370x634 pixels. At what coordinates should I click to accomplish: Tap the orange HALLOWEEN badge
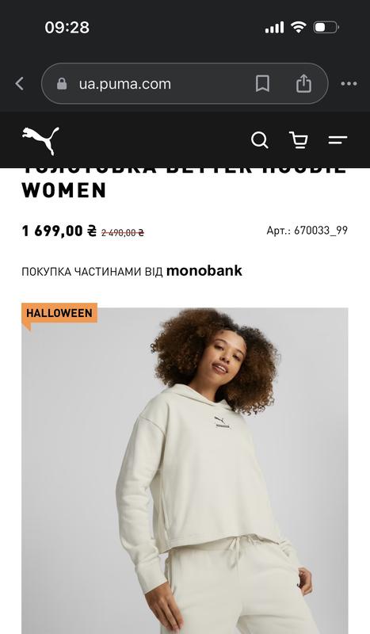click(59, 313)
